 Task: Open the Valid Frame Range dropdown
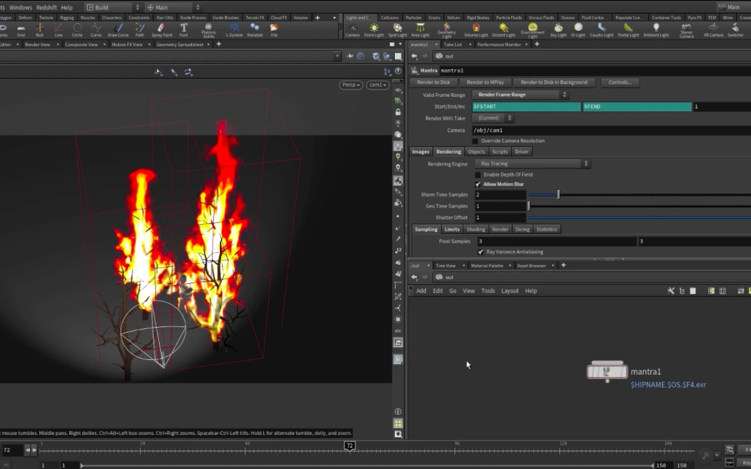pyautogui.click(x=520, y=94)
